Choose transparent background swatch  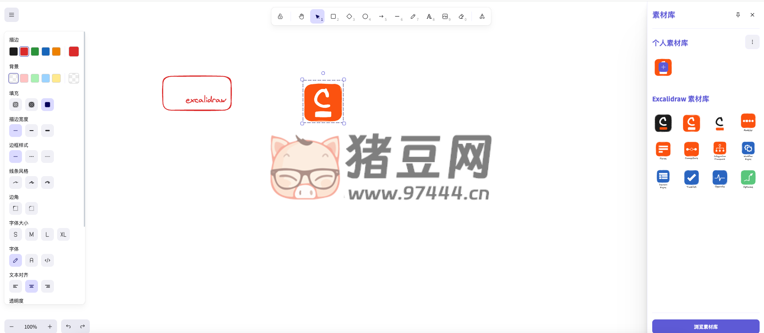pos(14,78)
